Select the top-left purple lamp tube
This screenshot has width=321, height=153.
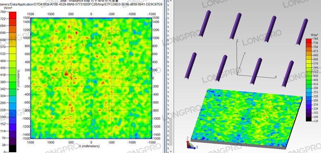pos(205,24)
